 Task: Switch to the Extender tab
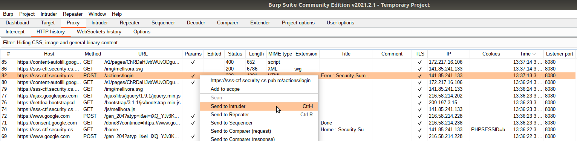tap(260, 23)
